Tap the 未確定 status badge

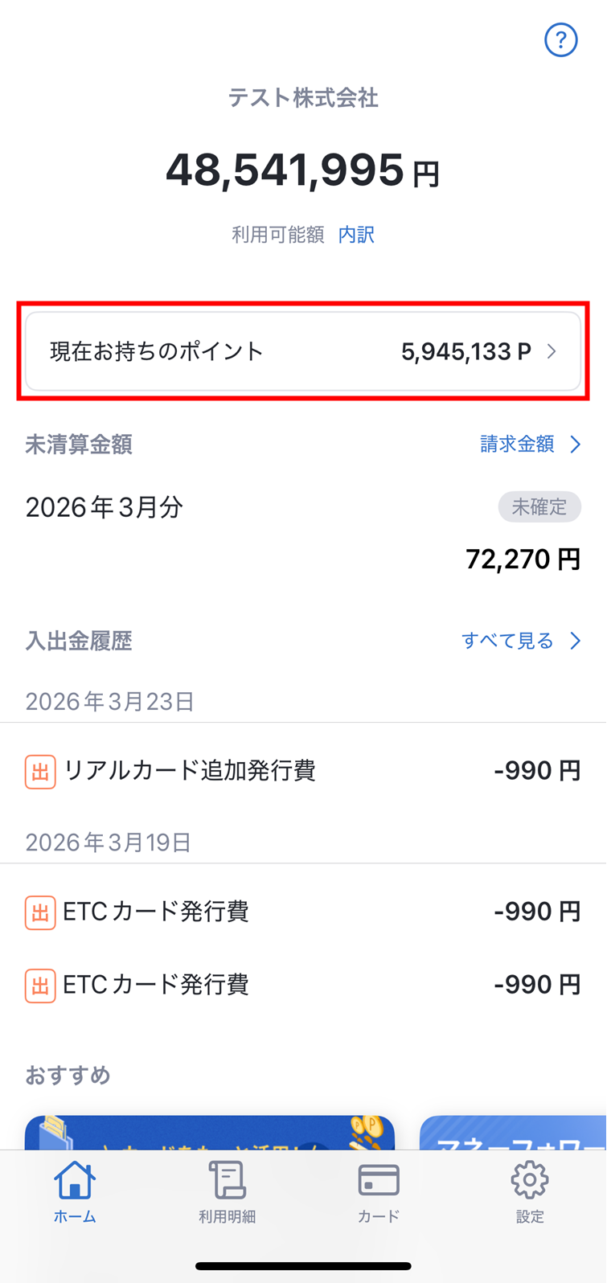point(539,507)
